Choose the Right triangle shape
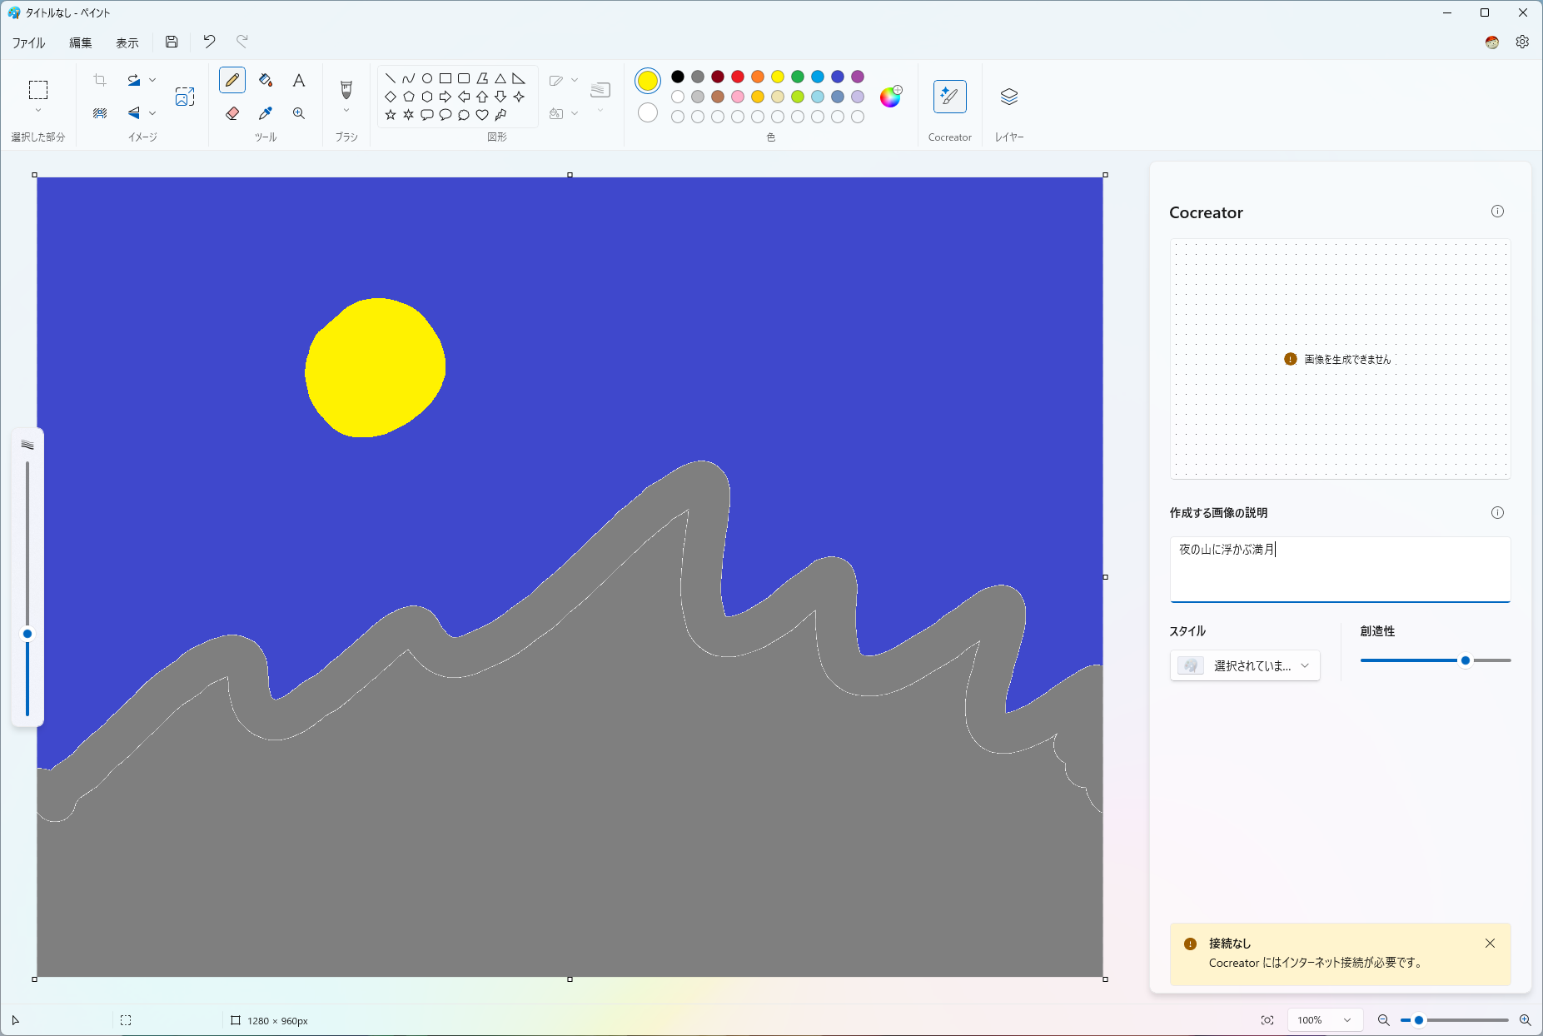This screenshot has height=1036, width=1543. (519, 78)
